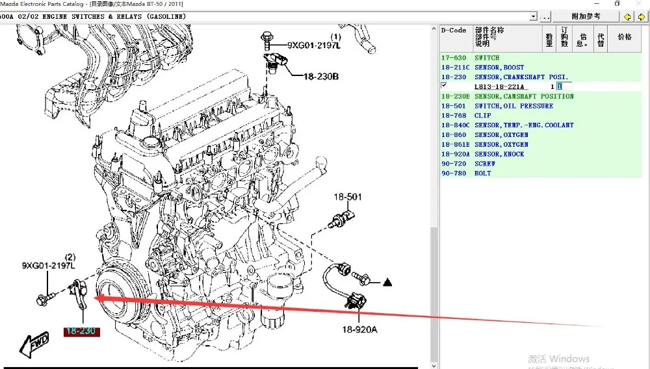This screenshot has height=369, width=650.
Task: Click the diagram vertical scrollbar down arrow
Action: pos(434,365)
